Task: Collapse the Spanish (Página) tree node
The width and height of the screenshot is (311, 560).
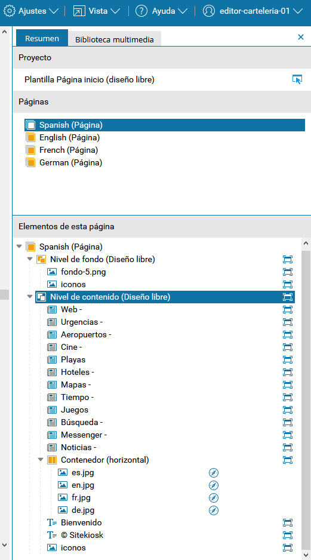Action: click(x=19, y=247)
